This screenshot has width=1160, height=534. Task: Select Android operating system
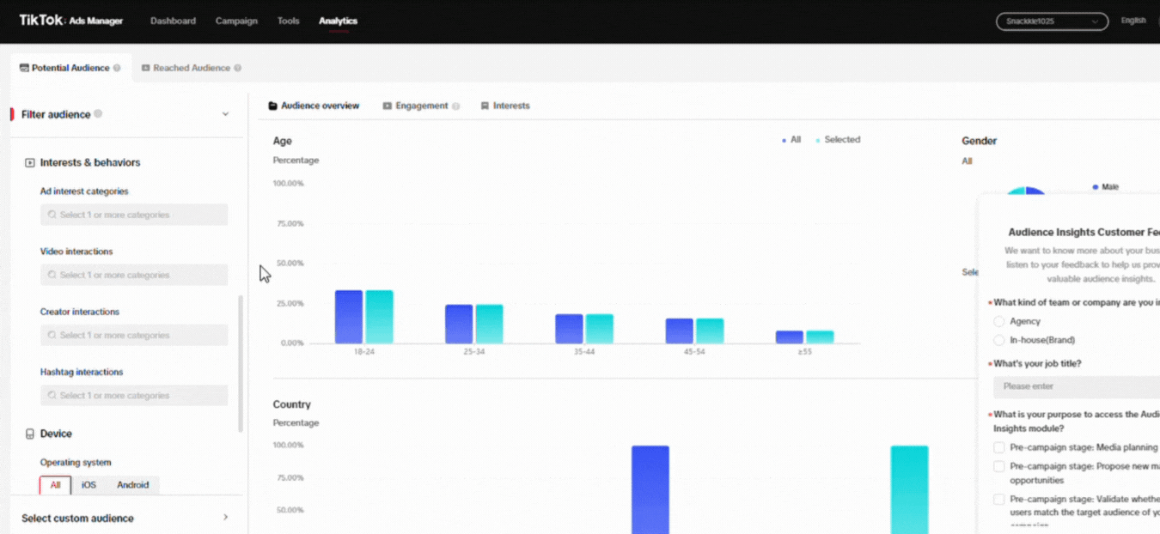[133, 485]
